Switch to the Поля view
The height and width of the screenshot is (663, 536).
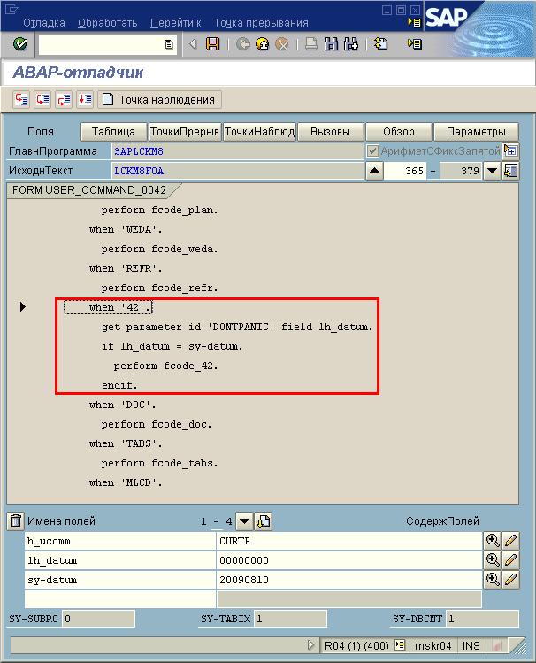pyautogui.click(x=41, y=132)
